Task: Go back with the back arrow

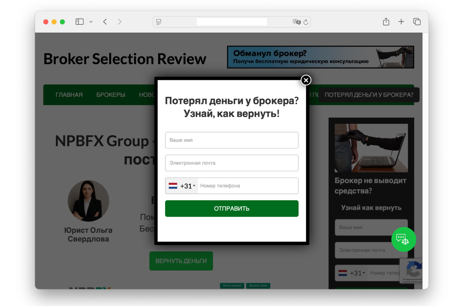Action: click(105, 22)
